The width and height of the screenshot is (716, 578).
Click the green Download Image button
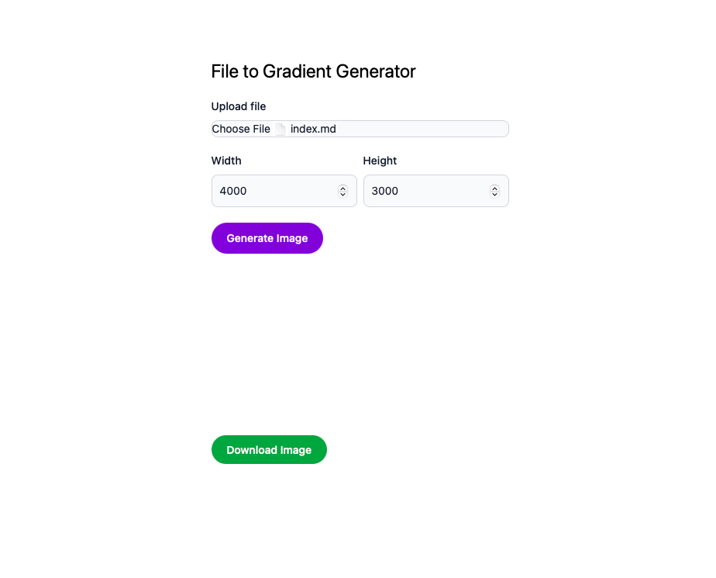pos(269,450)
